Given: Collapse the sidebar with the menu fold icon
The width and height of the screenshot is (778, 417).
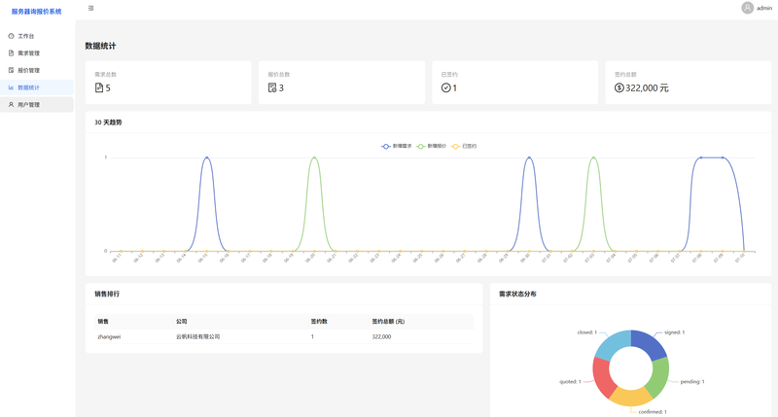Looking at the screenshot, I should pyautogui.click(x=90, y=8).
